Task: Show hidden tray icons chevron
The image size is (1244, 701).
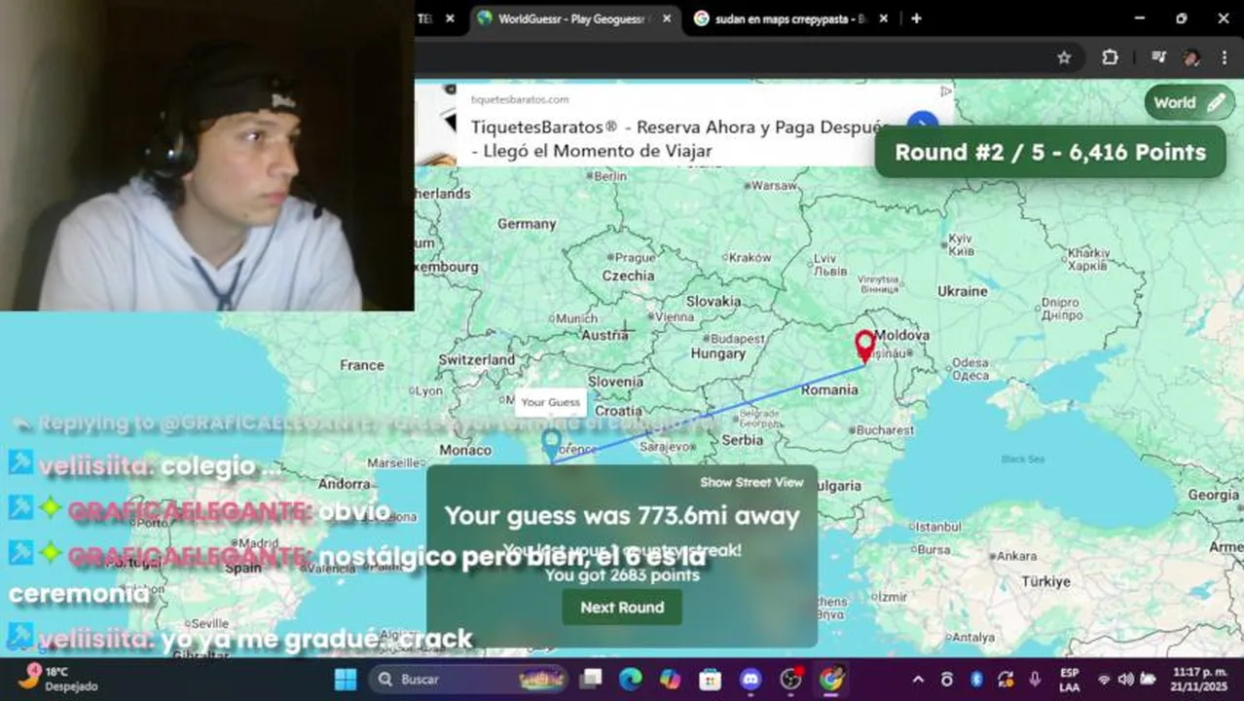Action: coord(918,680)
